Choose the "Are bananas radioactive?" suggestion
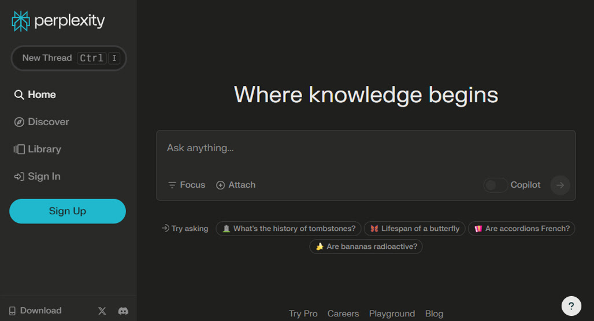The image size is (594, 321). [366, 247]
